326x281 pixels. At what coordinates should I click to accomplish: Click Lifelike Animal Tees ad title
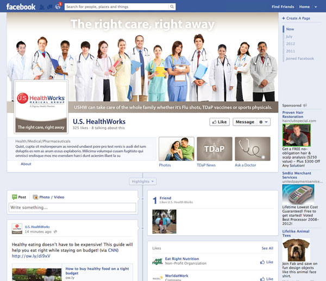click(x=296, y=233)
